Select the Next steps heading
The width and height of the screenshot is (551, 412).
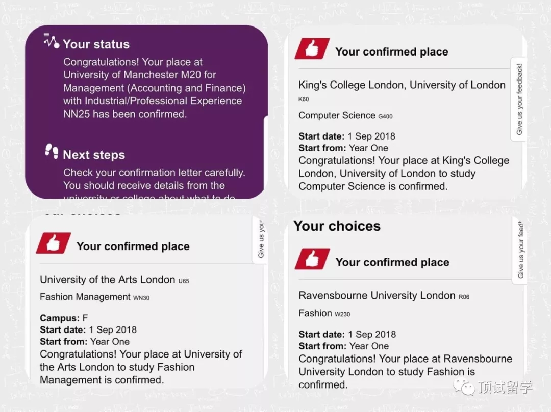coord(94,155)
